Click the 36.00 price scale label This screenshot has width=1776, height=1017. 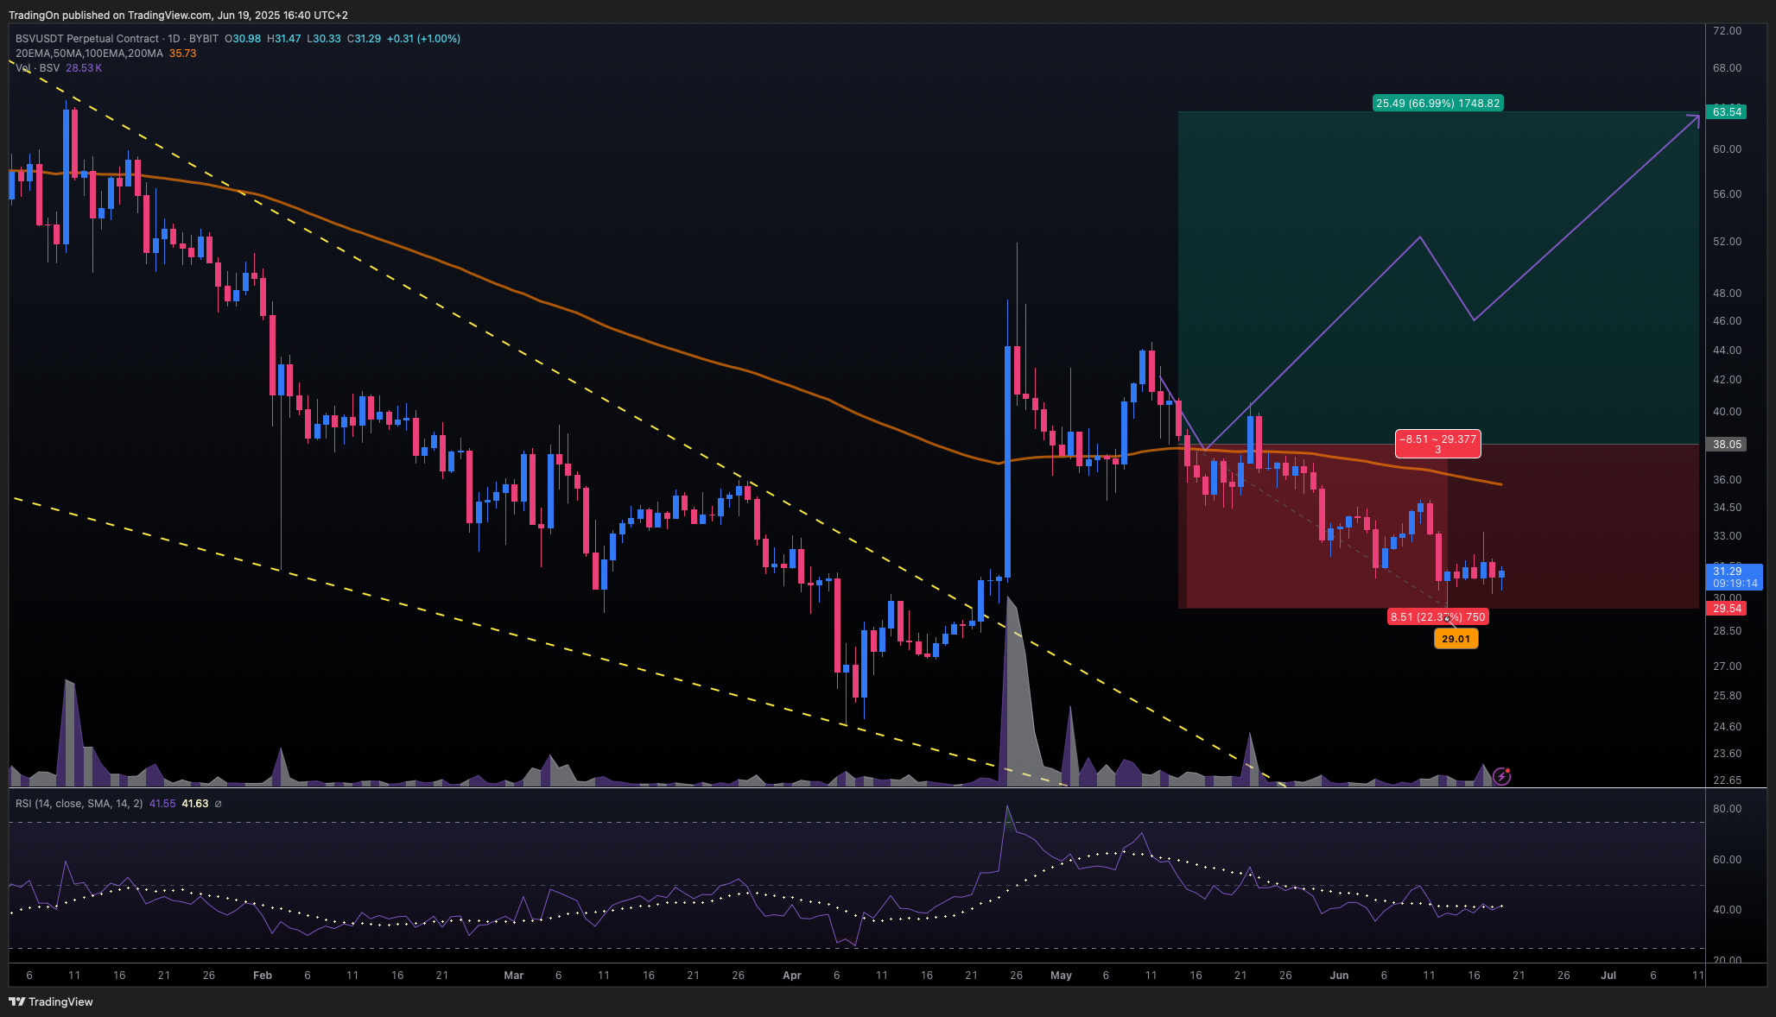tap(1727, 480)
